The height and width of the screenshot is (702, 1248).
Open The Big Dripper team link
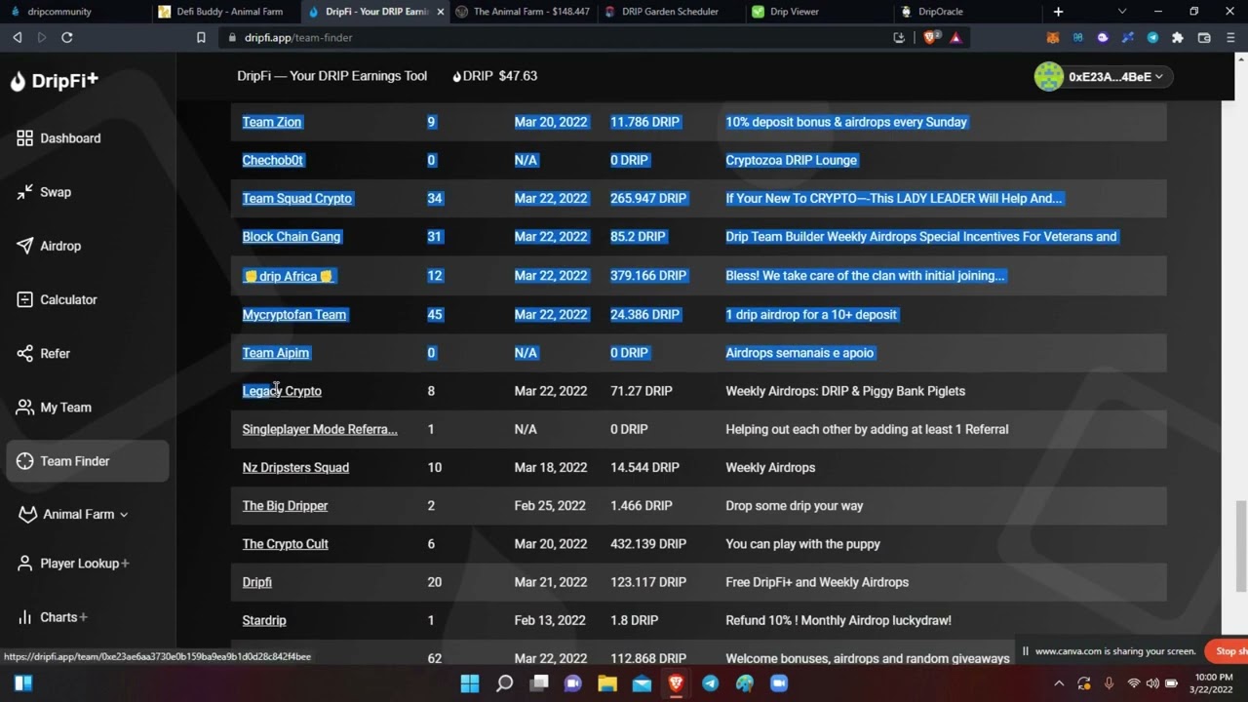tap(285, 506)
